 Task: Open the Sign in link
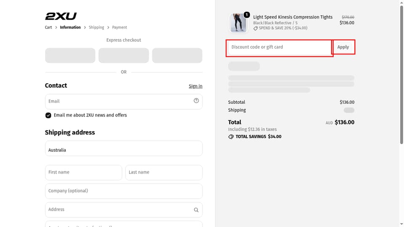tap(196, 86)
